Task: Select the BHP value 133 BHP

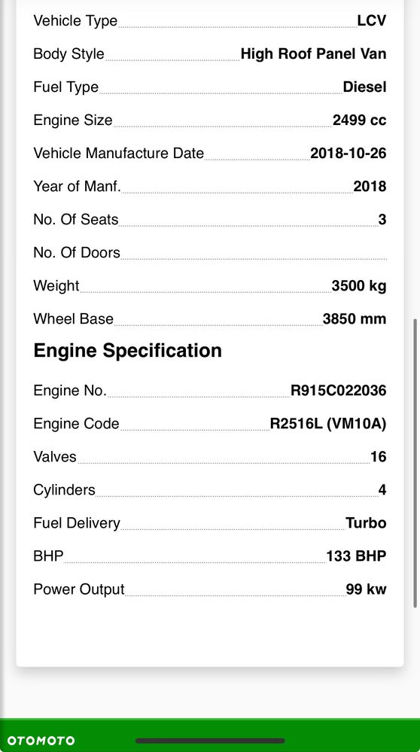Action: pyautogui.click(x=356, y=556)
